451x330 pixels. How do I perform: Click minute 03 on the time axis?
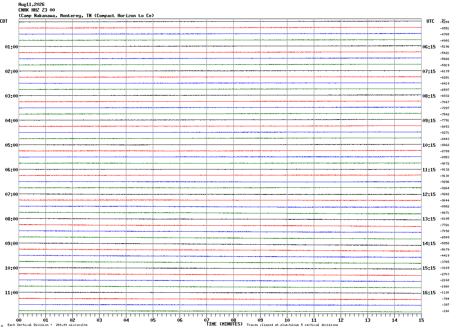click(99, 320)
